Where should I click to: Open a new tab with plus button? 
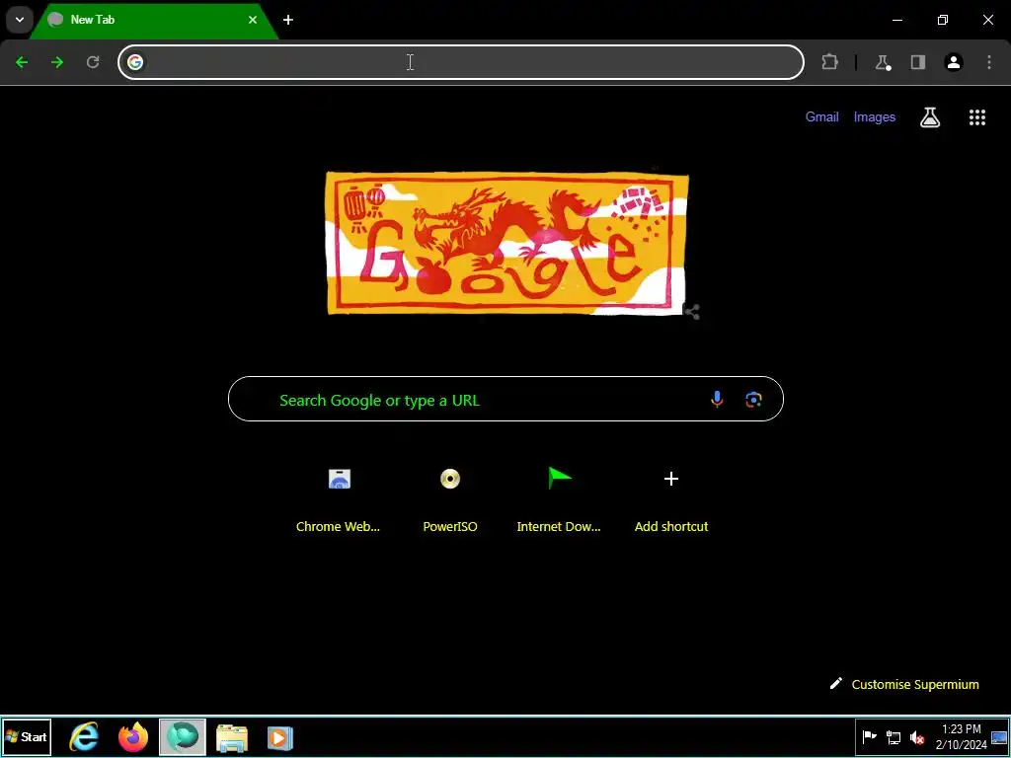[288, 20]
